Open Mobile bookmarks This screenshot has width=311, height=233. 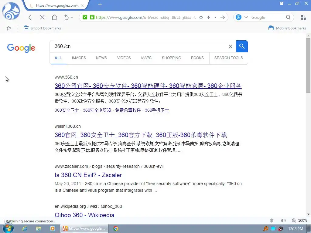(287, 28)
